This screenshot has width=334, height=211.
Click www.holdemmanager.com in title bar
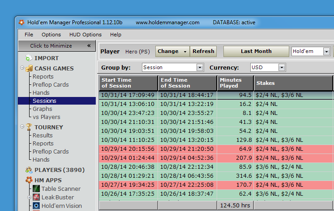(167, 22)
